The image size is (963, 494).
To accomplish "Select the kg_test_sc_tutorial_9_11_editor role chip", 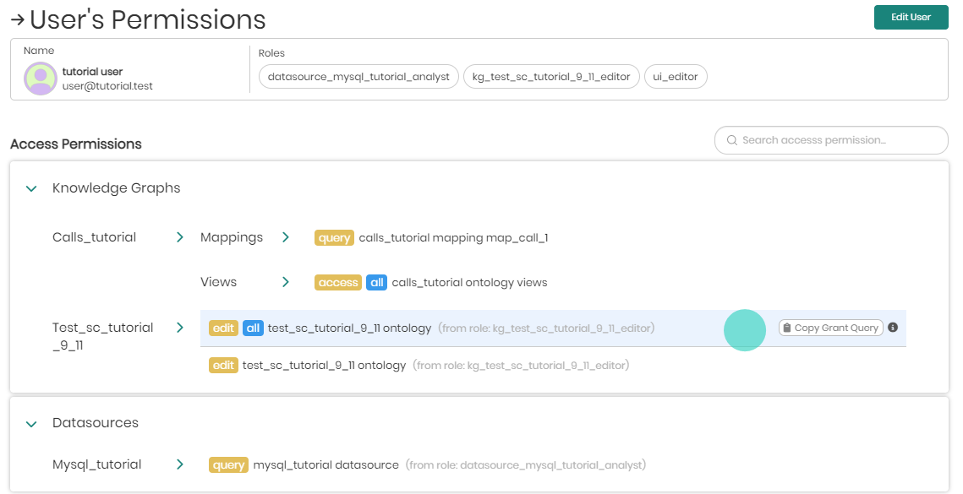I will 551,77.
